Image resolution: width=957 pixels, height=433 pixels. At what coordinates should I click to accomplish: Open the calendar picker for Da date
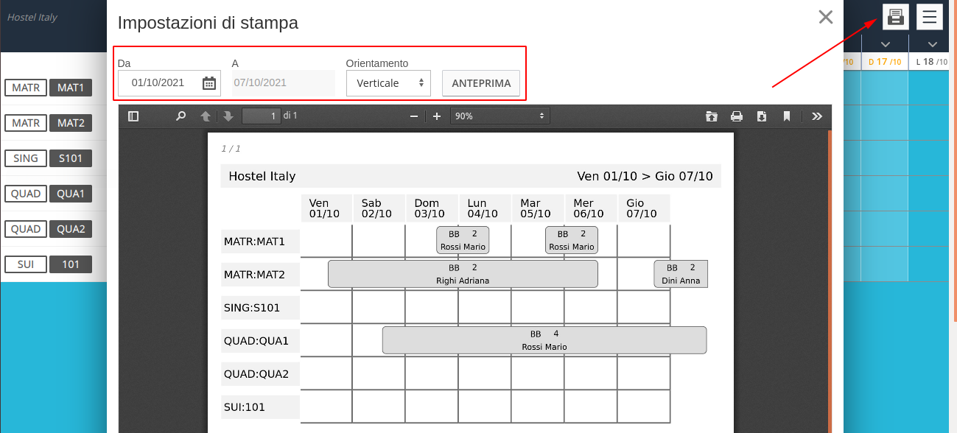[209, 83]
